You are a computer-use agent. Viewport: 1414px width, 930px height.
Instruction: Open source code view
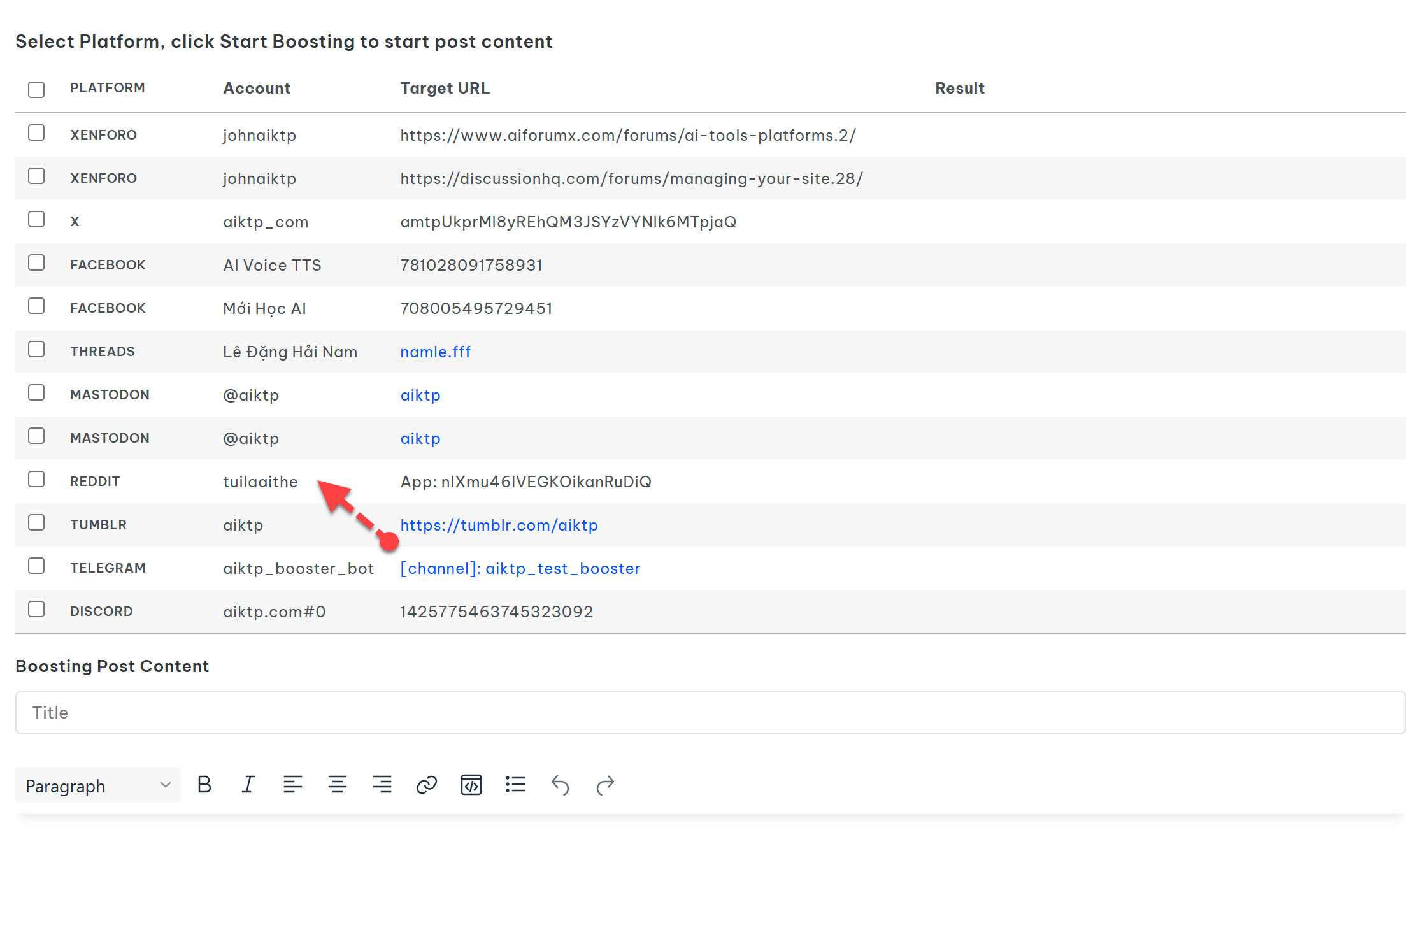(x=471, y=785)
